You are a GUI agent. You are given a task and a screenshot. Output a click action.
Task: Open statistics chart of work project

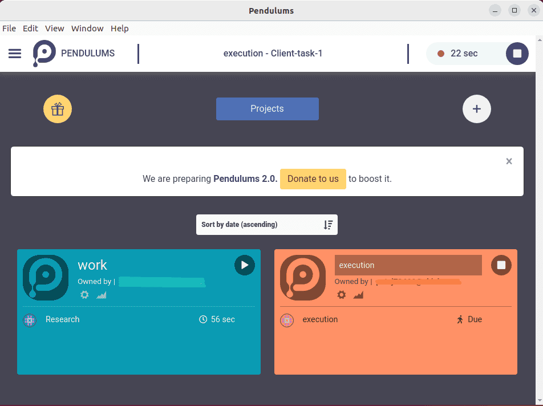tap(102, 295)
